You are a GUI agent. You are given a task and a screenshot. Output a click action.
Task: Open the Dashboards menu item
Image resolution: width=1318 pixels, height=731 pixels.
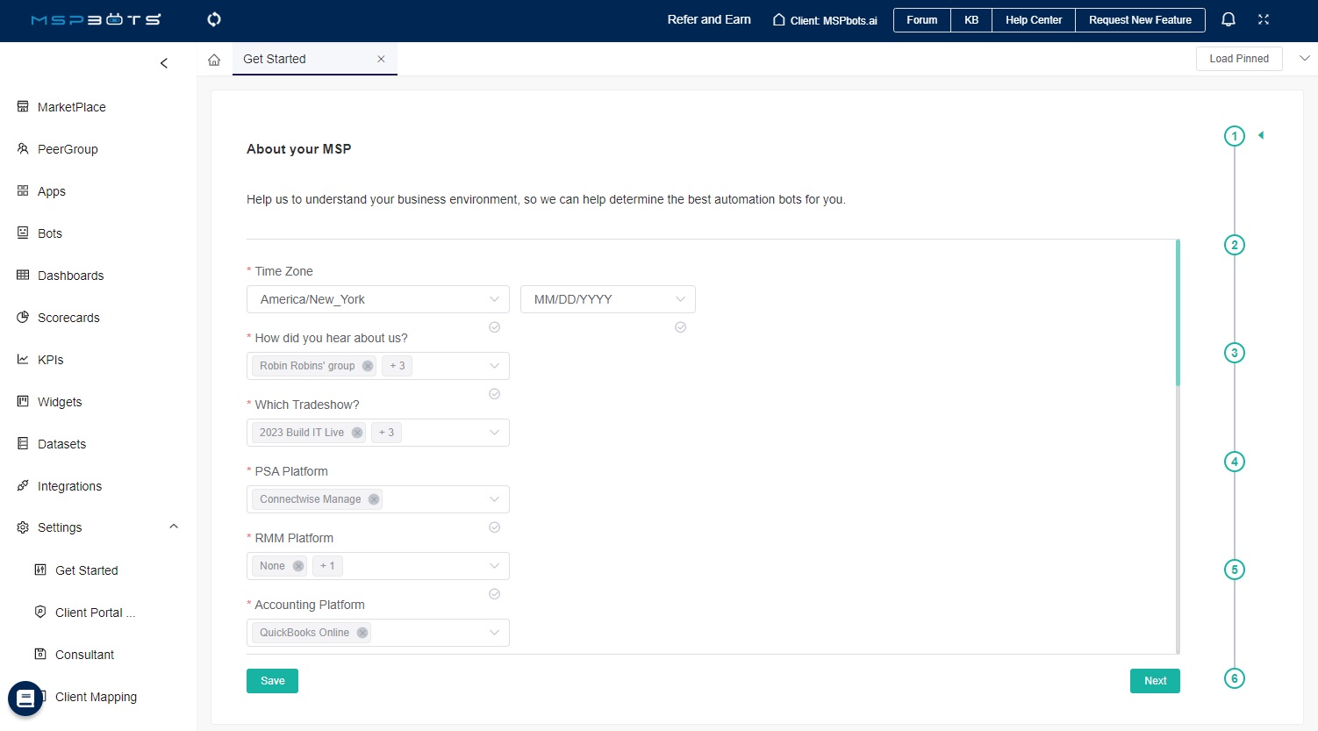click(70, 276)
